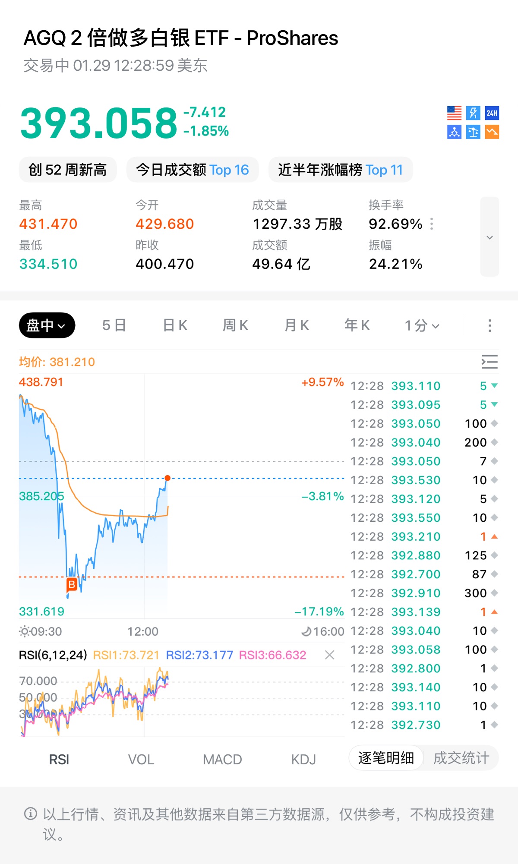Open the 盘中 session dropdown
The height and width of the screenshot is (864, 518).
[x=47, y=325]
